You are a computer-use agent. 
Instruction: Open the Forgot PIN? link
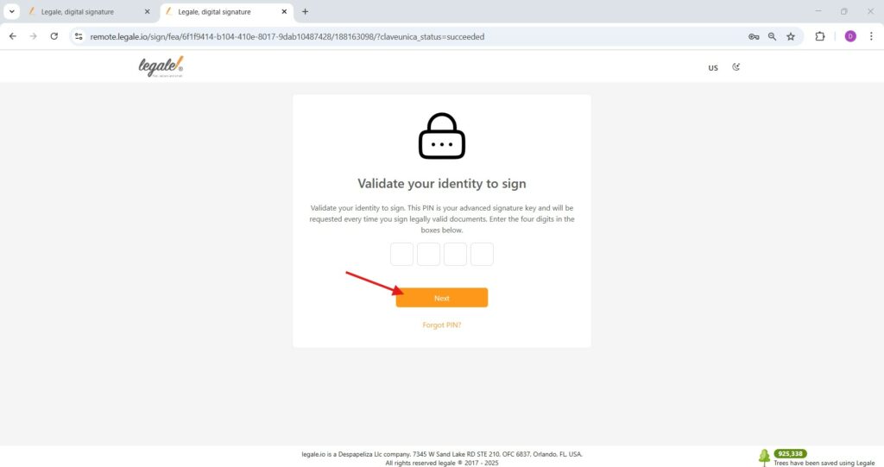pyautogui.click(x=441, y=325)
